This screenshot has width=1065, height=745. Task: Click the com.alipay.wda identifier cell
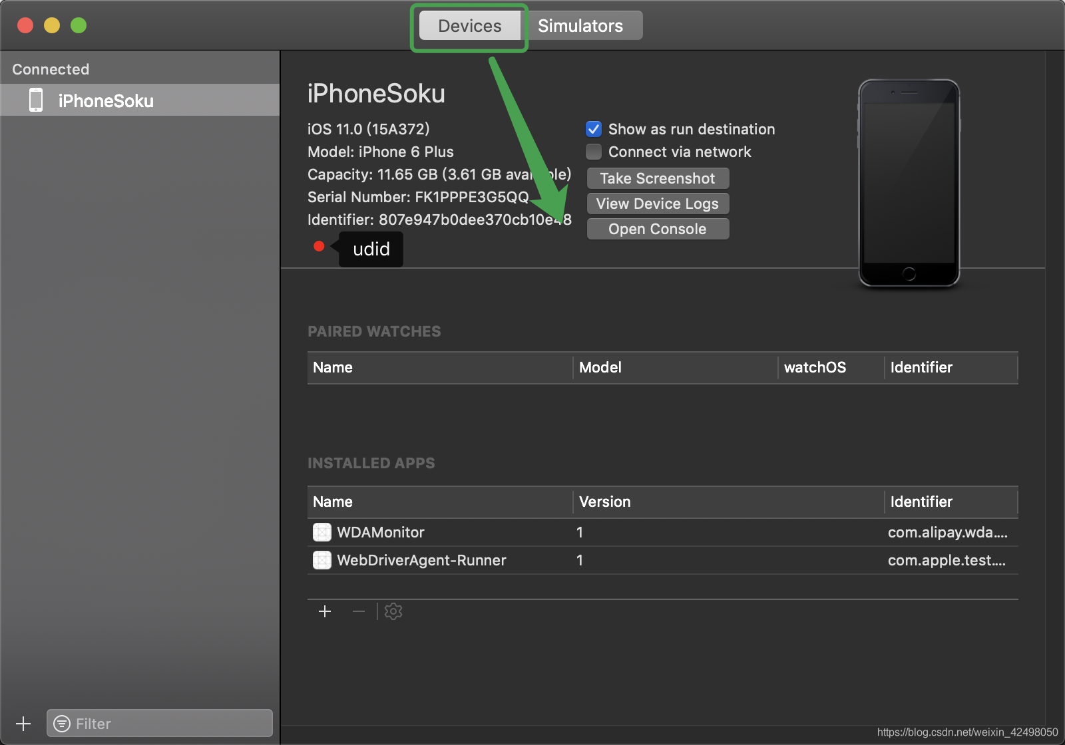(948, 532)
